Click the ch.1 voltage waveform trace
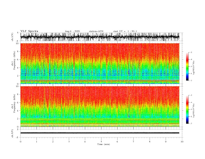205x159 pixels. tap(100, 37)
